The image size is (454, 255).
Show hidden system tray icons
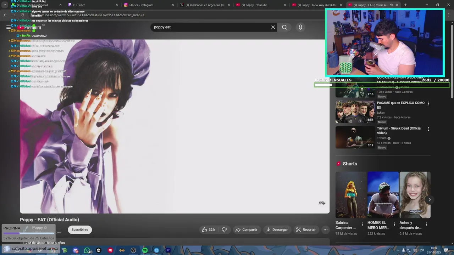pyautogui.click(x=398, y=250)
